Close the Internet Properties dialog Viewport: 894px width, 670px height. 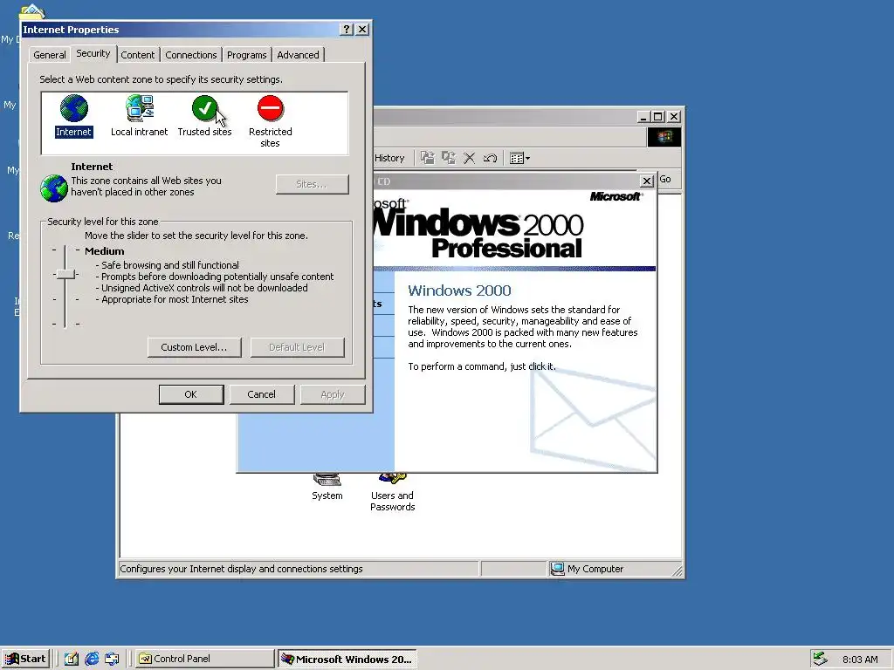362,30
